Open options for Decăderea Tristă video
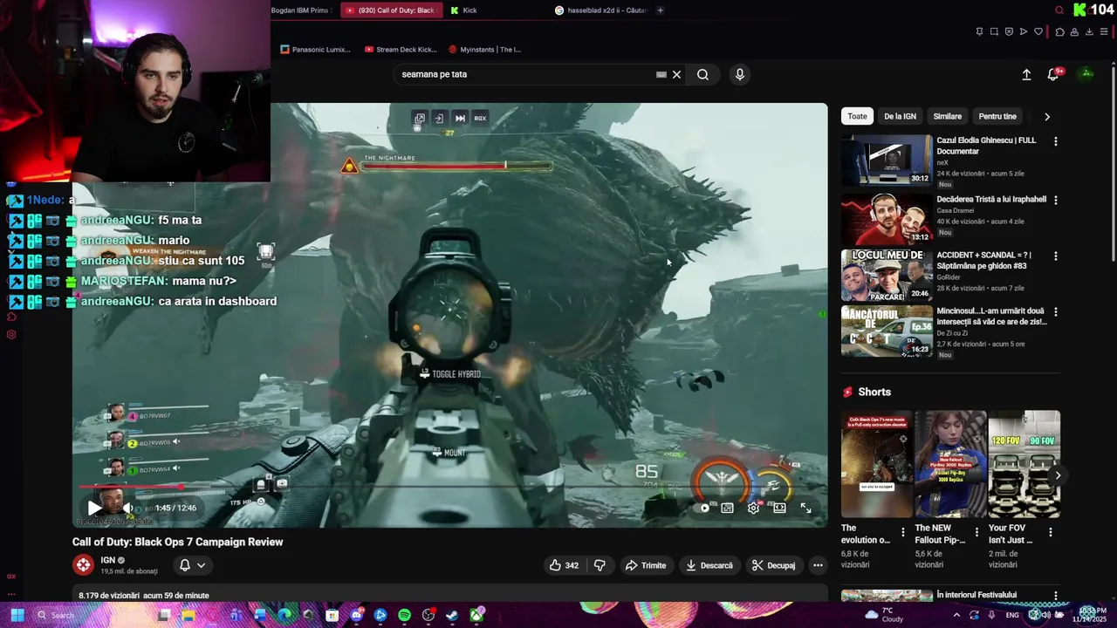 tap(1056, 200)
